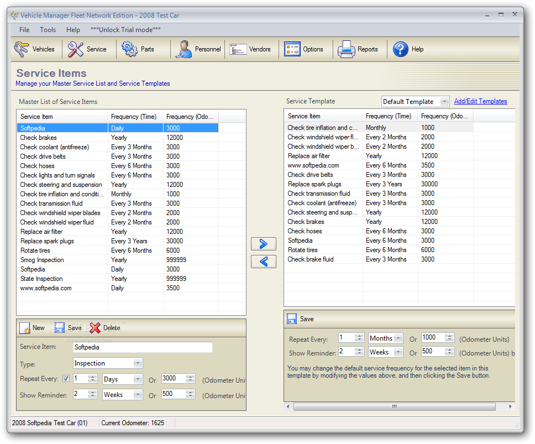Select State Inspection row
The image size is (535, 444).
(118, 279)
